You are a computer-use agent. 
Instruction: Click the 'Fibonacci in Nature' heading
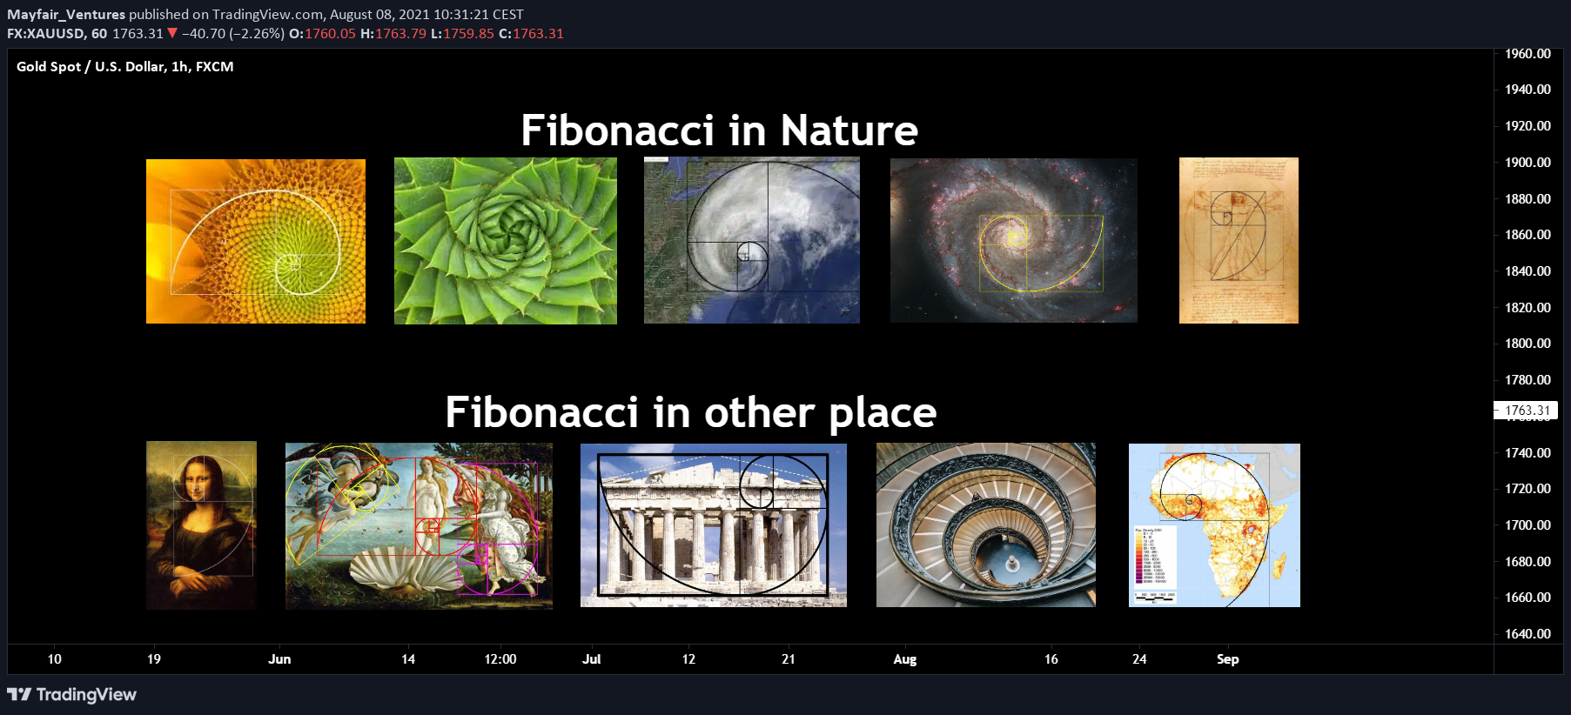[719, 130]
